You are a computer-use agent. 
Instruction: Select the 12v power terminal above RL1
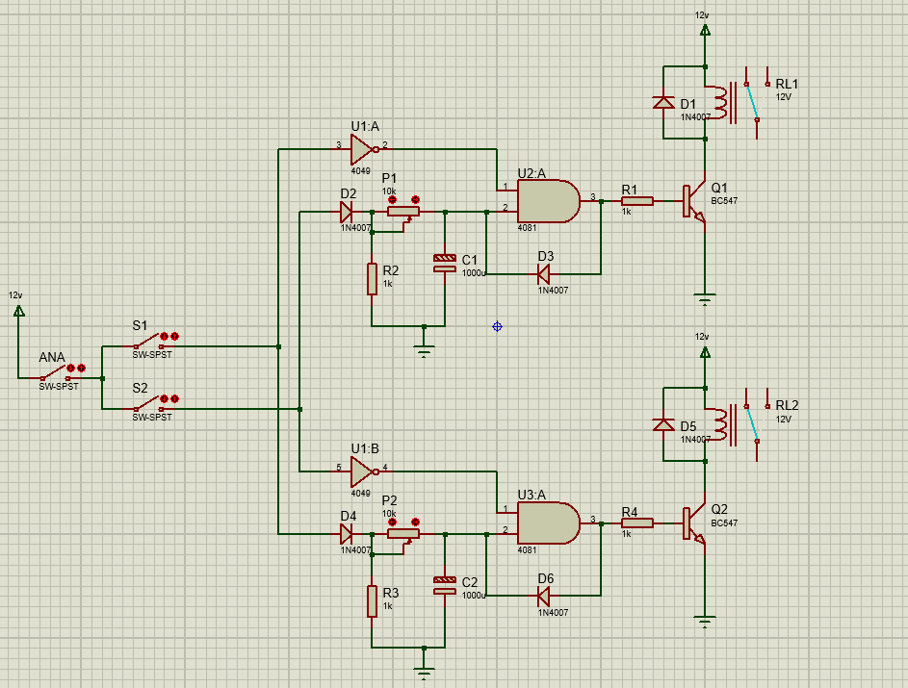click(x=705, y=30)
